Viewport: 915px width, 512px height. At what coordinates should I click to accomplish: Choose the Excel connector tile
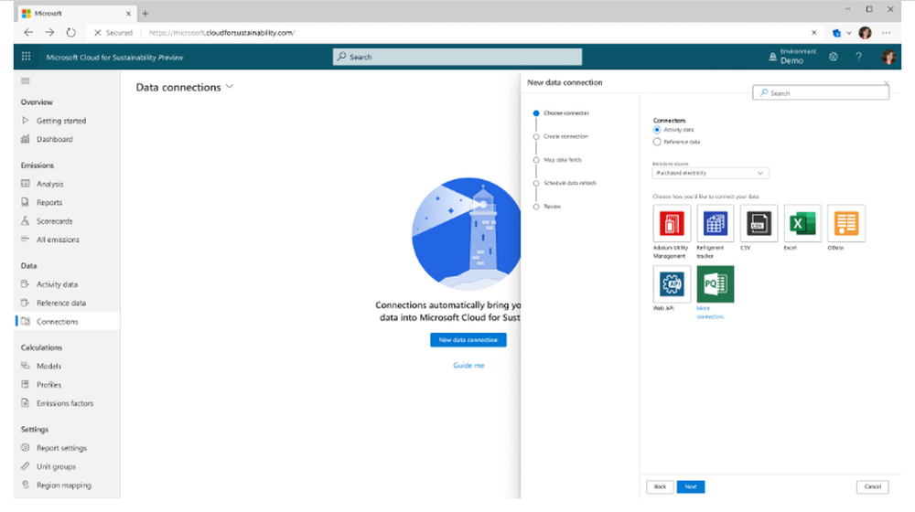coord(802,223)
